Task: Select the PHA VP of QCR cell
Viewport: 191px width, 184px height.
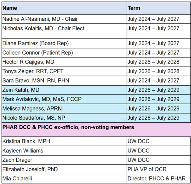Action: (159, 169)
